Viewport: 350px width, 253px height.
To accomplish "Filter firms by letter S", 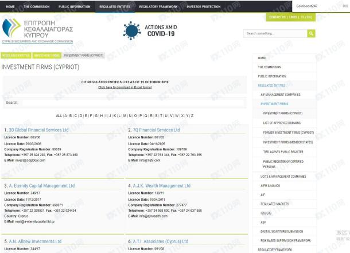I will click(156, 115).
